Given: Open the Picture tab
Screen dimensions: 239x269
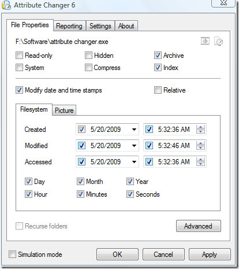Looking at the screenshot, I should (64, 110).
